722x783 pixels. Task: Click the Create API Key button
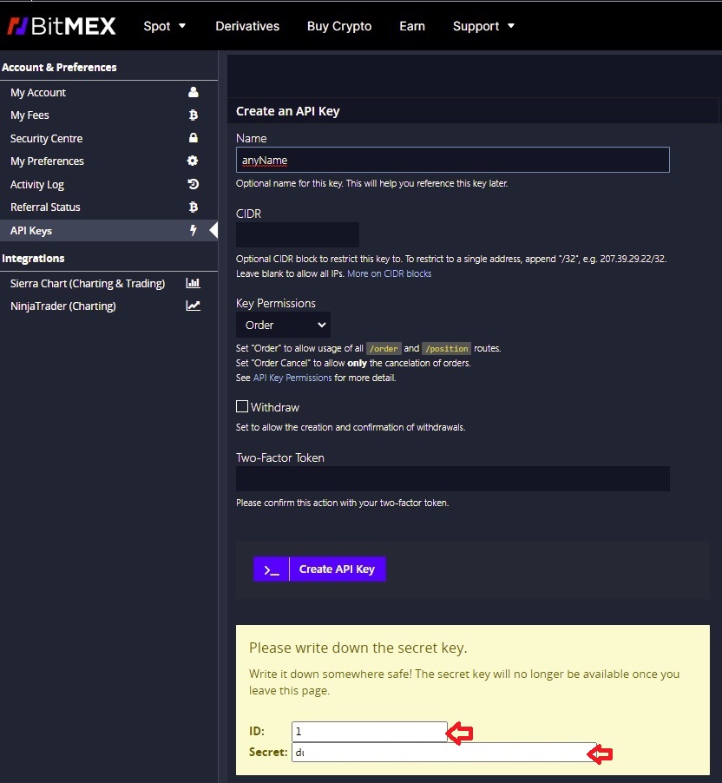pyautogui.click(x=319, y=569)
